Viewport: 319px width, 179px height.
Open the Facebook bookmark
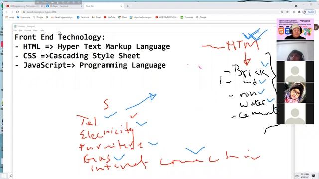[x=83, y=17]
